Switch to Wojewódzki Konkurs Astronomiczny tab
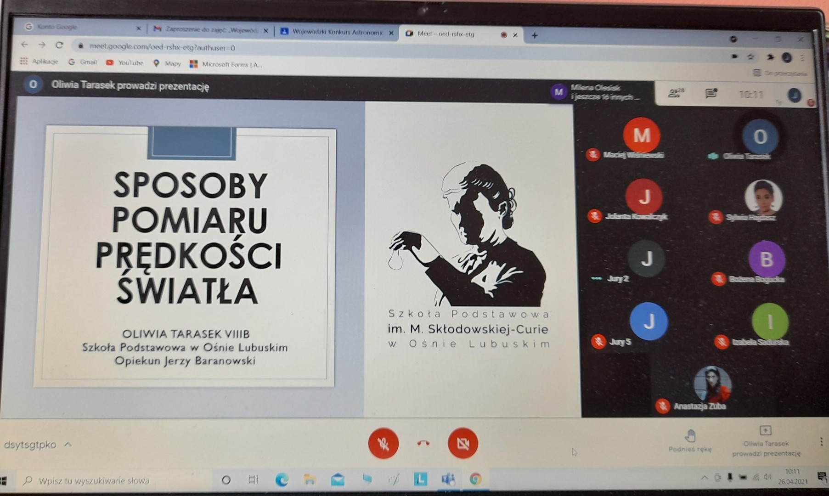Screen dimensions: 829x496 point(337,33)
